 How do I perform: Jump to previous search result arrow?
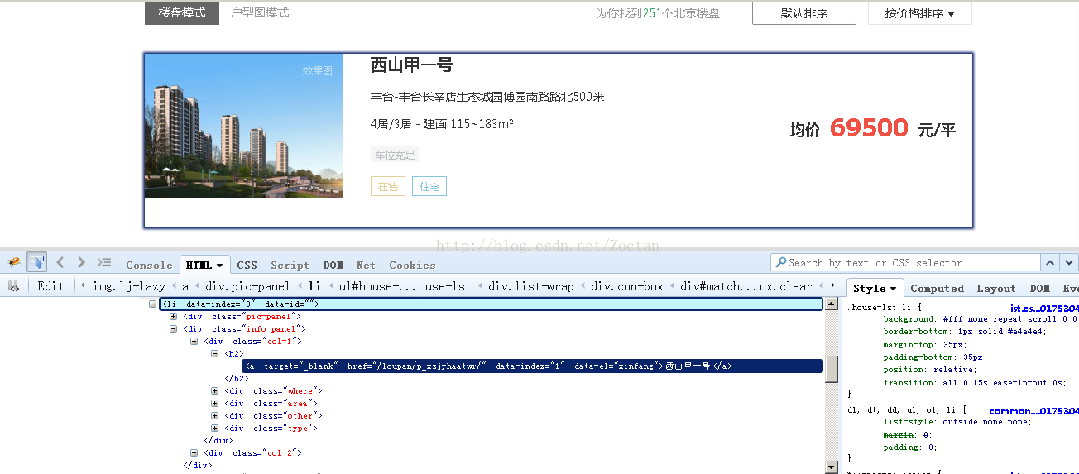(x=1050, y=263)
